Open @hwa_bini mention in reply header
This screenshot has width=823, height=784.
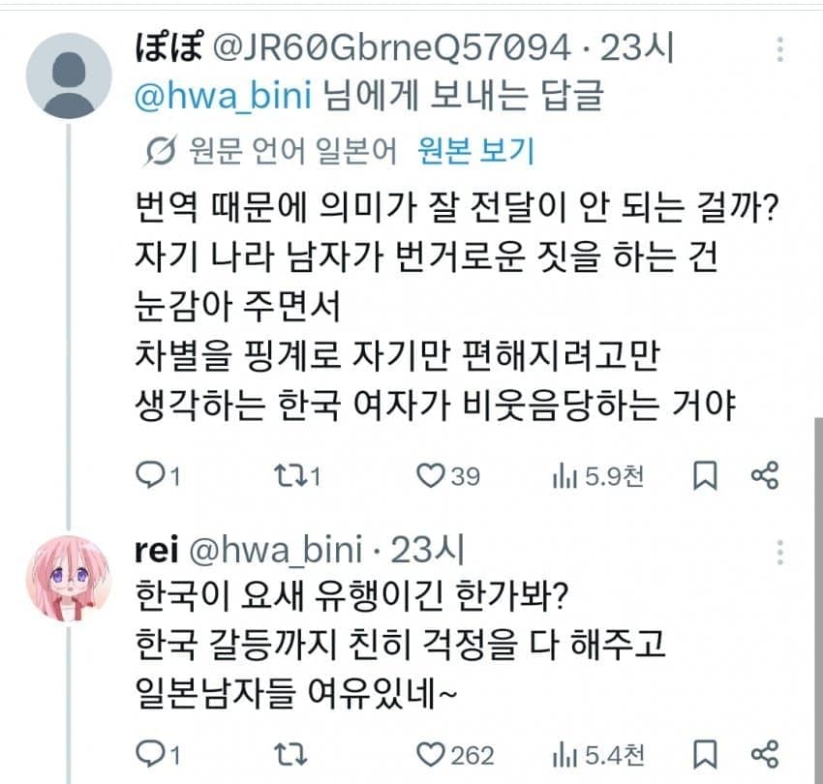[223, 96]
